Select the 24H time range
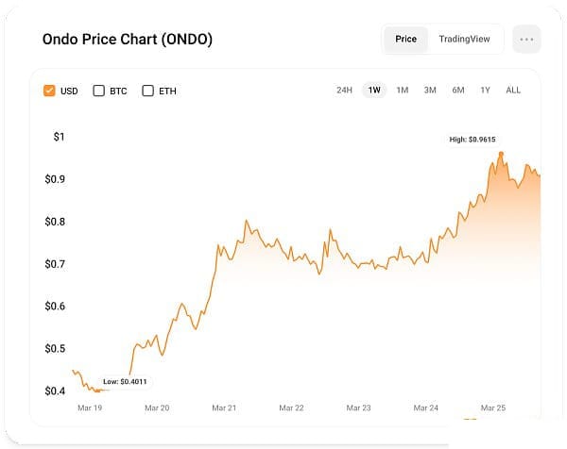567x449 pixels. pos(344,91)
